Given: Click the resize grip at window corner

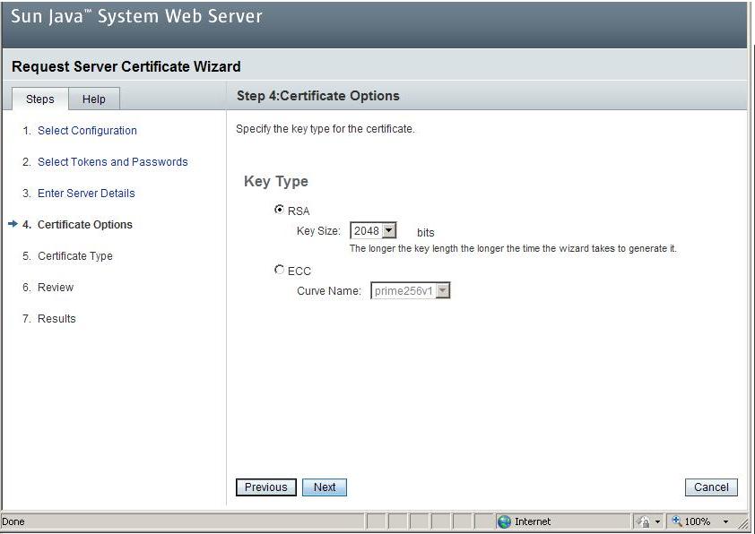Looking at the screenshot, I should pyautogui.click(x=743, y=523).
